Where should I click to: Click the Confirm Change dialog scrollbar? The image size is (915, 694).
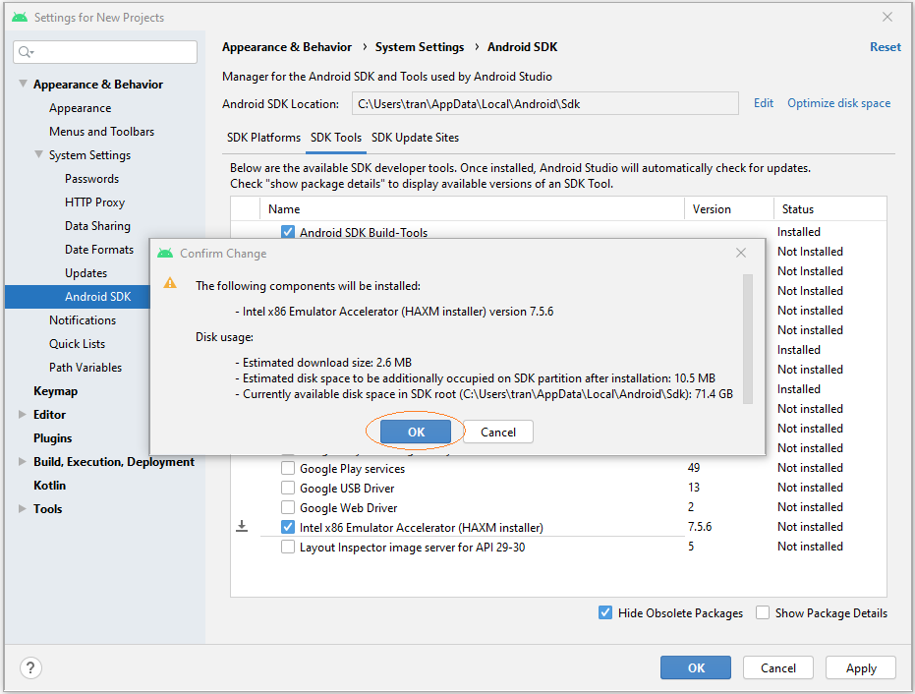click(x=748, y=338)
